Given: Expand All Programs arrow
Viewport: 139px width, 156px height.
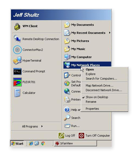Looking at the screenshot, I should [x=42, y=126].
